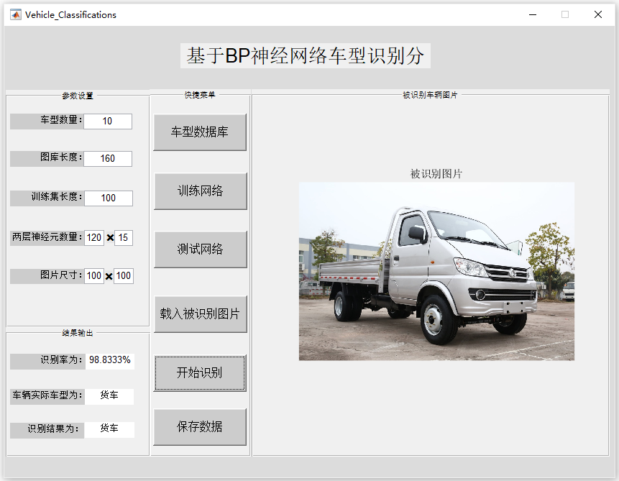Edit the 训练集长度 value field
Viewport: 619px width, 481px height.
click(109, 198)
